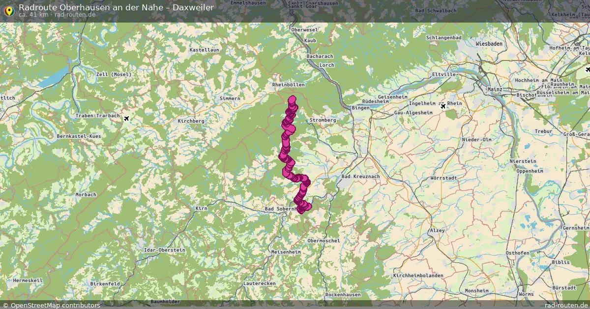Click the Zell (Mosel) label

click(x=114, y=74)
